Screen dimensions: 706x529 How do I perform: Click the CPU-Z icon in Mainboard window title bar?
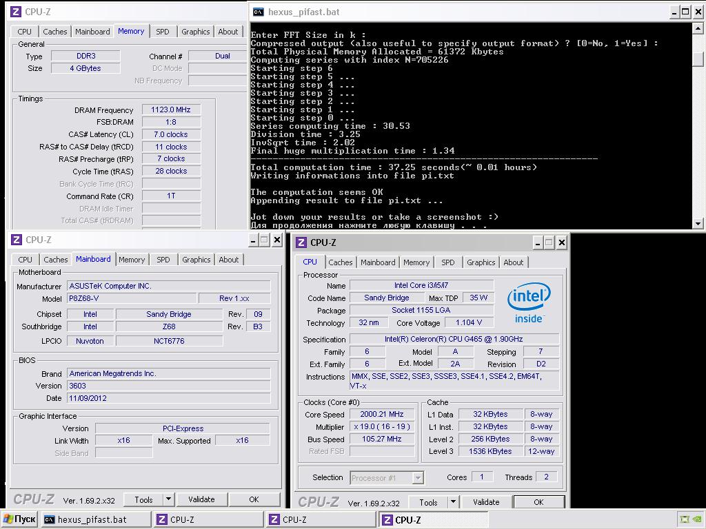coord(17,240)
